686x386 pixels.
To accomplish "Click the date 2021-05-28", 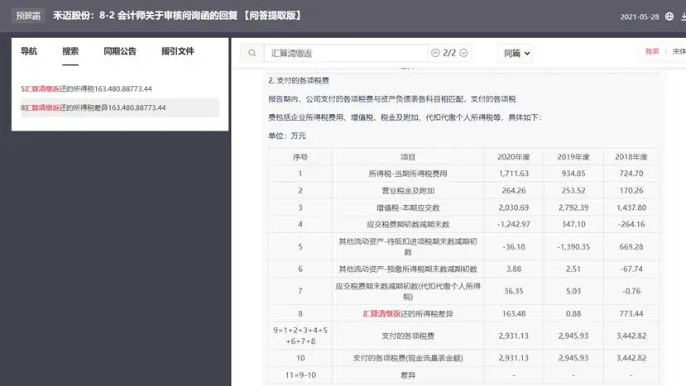I will tap(639, 17).
